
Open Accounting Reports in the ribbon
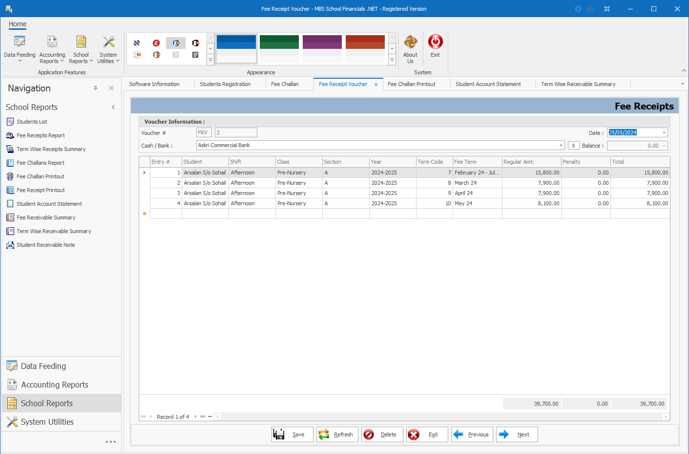[x=52, y=49]
